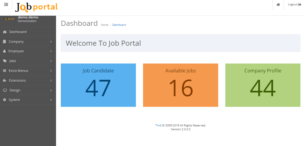304x146 pixels.
Task: Expand the Jobs submenu chevron
Action: tap(51, 61)
